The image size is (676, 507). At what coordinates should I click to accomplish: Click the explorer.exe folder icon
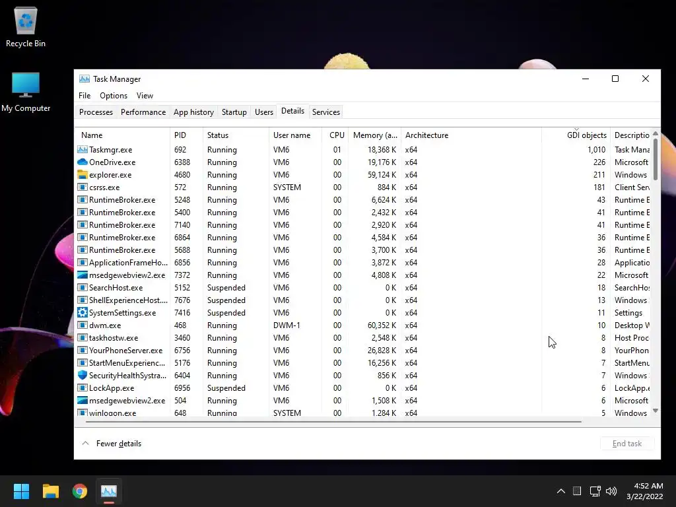coord(83,174)
